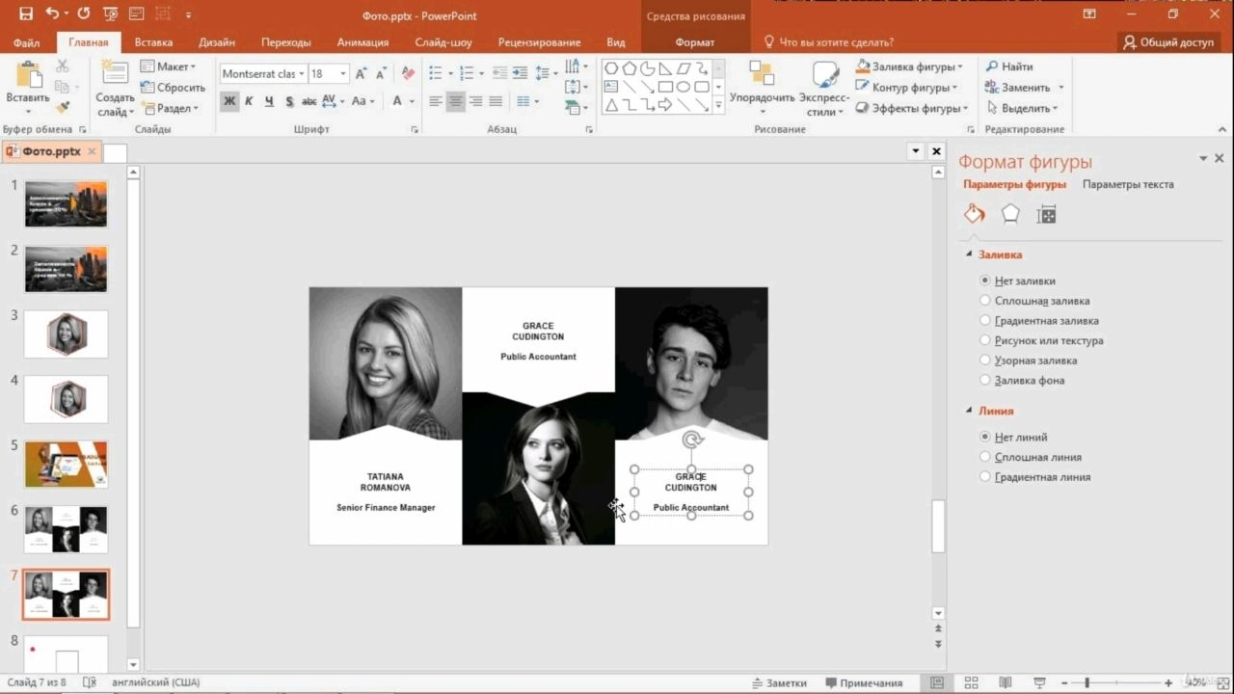Apply center text alignment

[456, 101]
